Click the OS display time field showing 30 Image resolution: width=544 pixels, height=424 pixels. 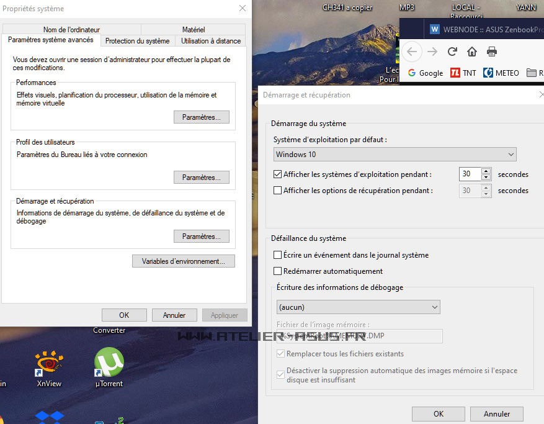pos(470,174)
